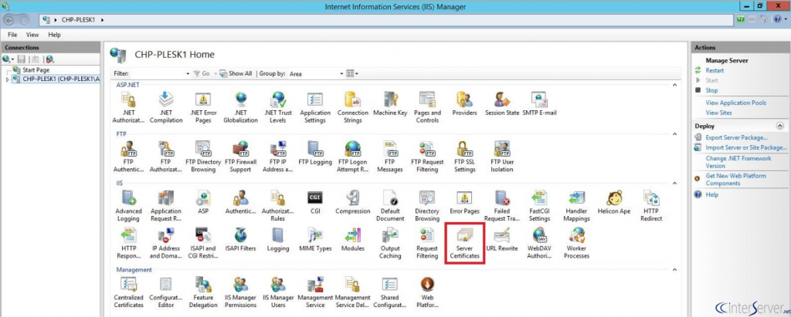Screen dimensions: 791x317
Task: Open MIME Types feature
Action: point(315,240)
